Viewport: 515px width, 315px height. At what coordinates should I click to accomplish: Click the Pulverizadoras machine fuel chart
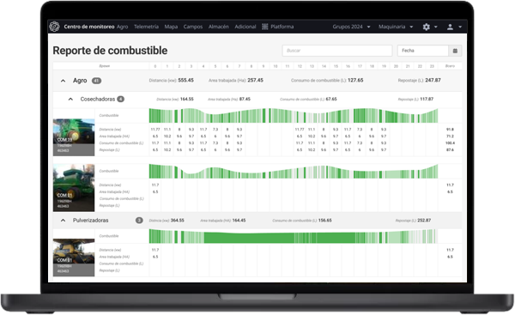pos(294,236)
